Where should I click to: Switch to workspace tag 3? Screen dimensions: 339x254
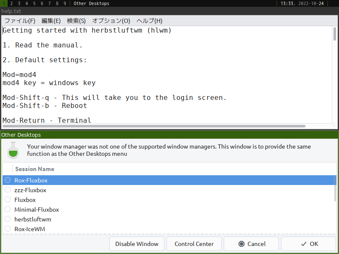pyautogui.click(x=19, y=3)
